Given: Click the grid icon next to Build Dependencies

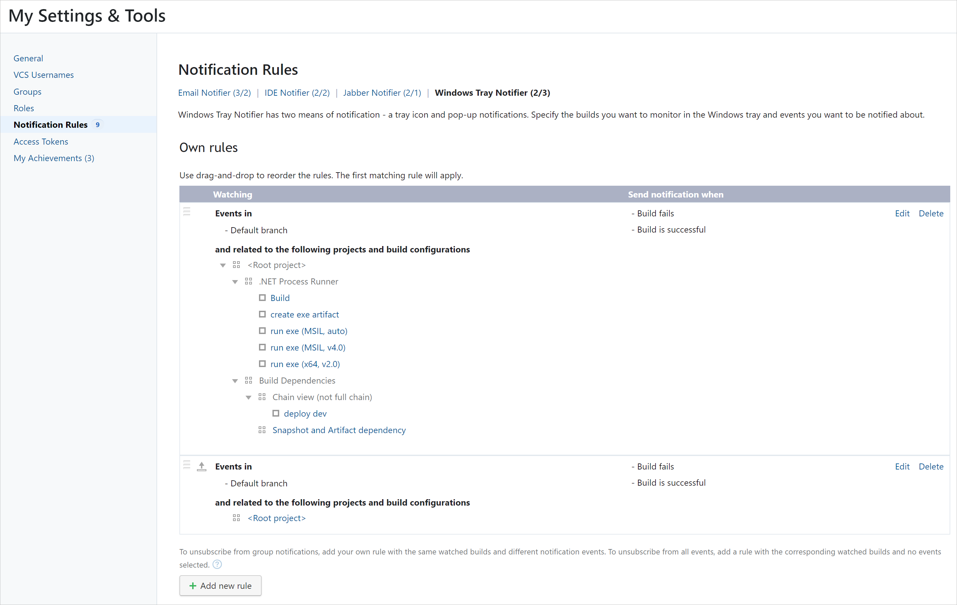Looking at the screenshot, I should 249,380.
